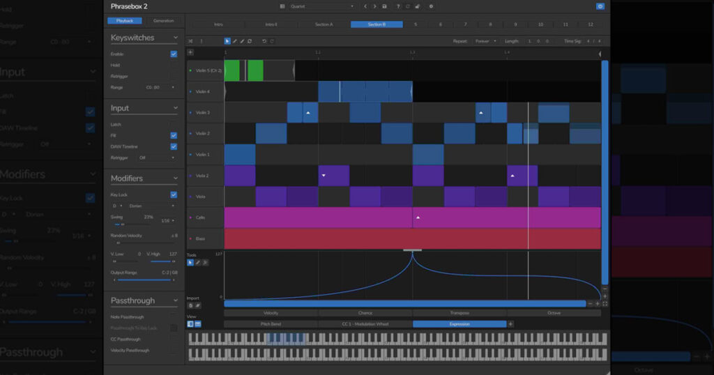Go to next preset arrow
The height and width of the screenshot is (375, 714).
[x=374, y=6]
